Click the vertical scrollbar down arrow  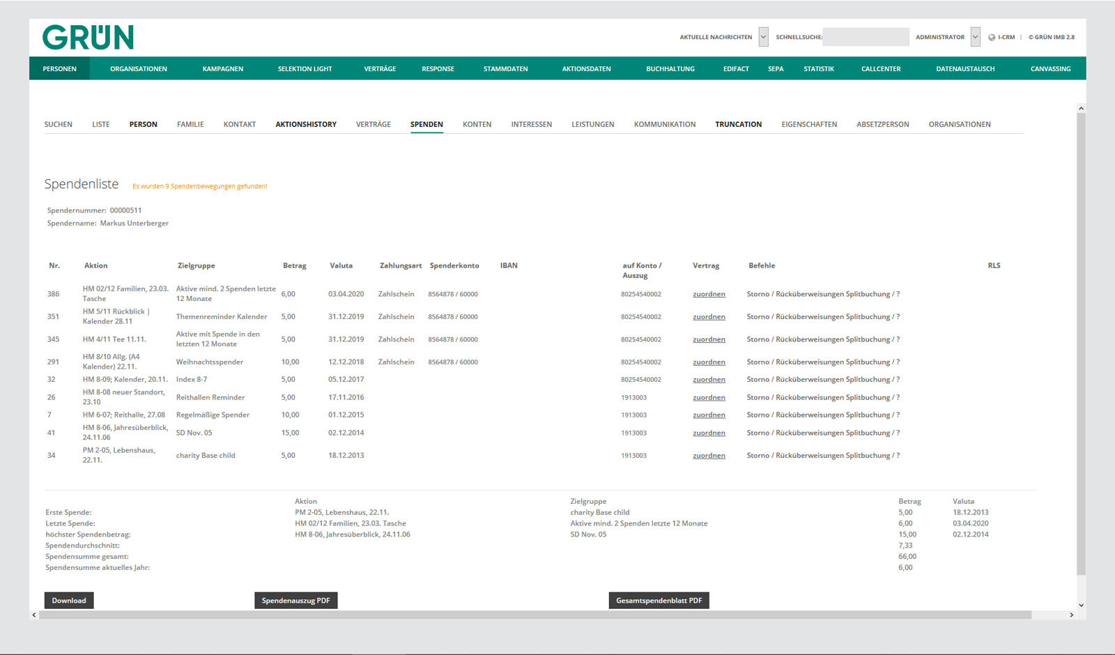[x=1081, y=606]
